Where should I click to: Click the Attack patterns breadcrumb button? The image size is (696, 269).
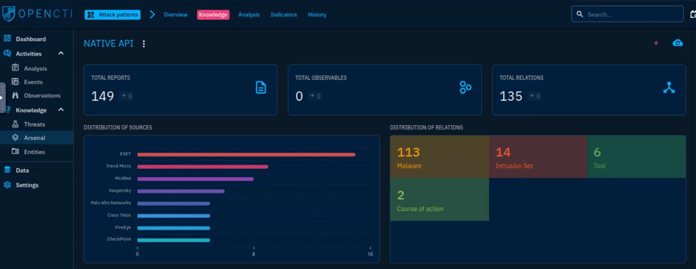113,15
